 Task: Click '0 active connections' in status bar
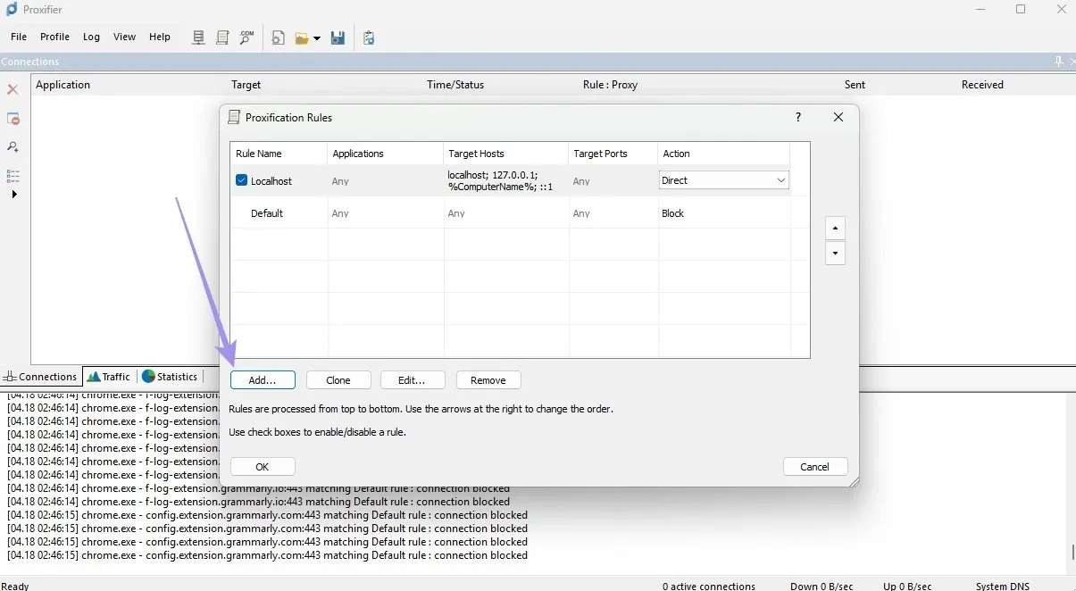[x=708, y=587]
